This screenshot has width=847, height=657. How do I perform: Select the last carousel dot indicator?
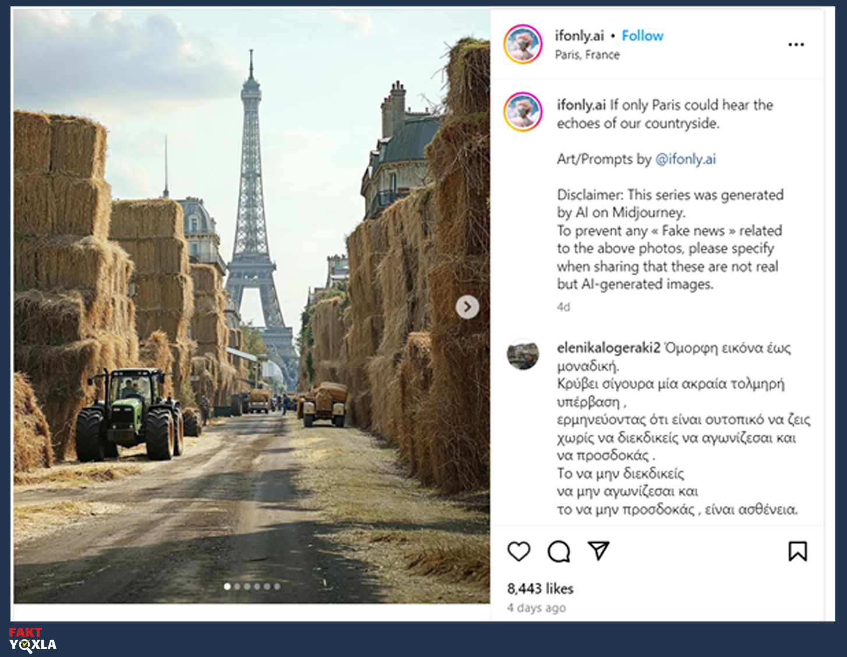tap(277, 587)
